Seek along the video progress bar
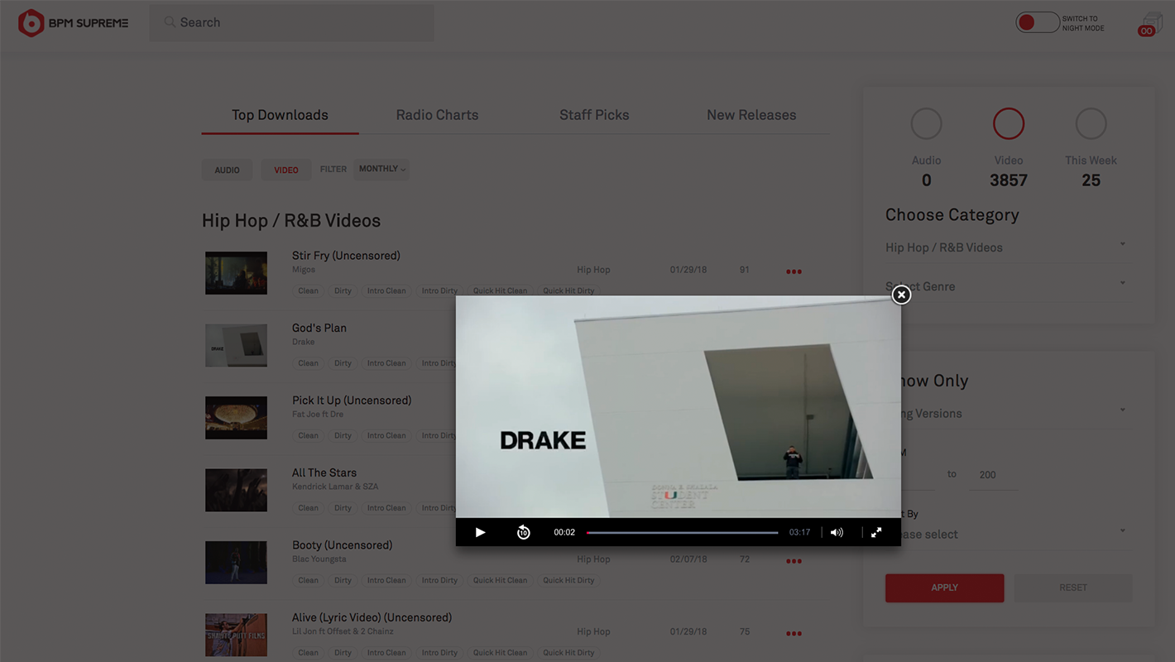The height and width of the screenshot is (662, 1175). [x=683, y=532]
